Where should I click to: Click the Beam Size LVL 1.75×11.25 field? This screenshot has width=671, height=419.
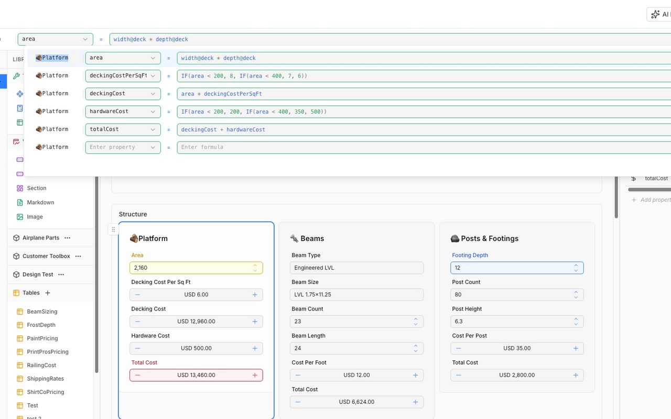(356, 294)
